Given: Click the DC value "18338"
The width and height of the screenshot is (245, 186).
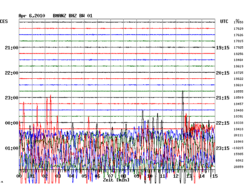Looking at the screenshot, I should (239, 123).
